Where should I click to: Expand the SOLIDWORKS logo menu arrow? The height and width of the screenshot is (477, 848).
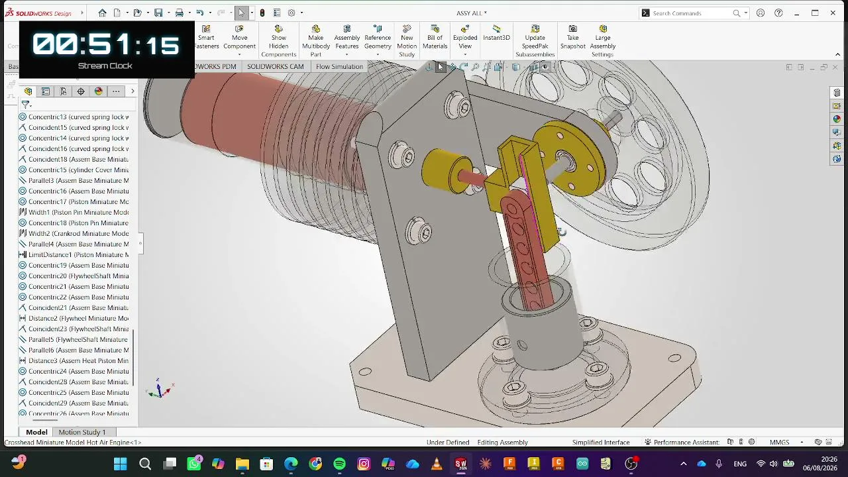pyautogui.click(x=82, y=13)
